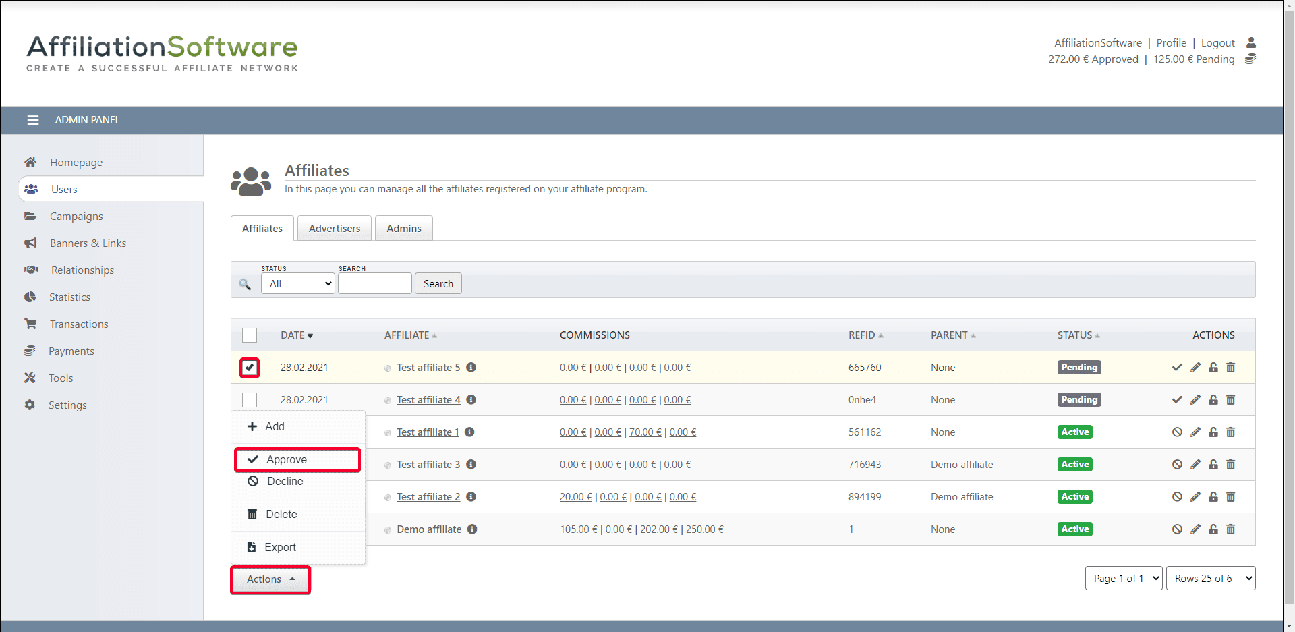
Task: Click the approve checkmark icon for Test affiliate 5
Action: [1177, 368]
